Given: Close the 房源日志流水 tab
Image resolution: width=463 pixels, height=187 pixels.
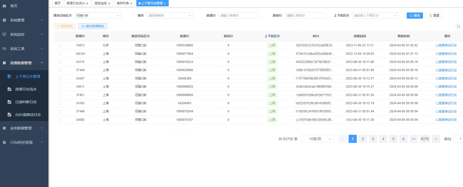Looking at the screenshot, I should click(x=87, y=4).
